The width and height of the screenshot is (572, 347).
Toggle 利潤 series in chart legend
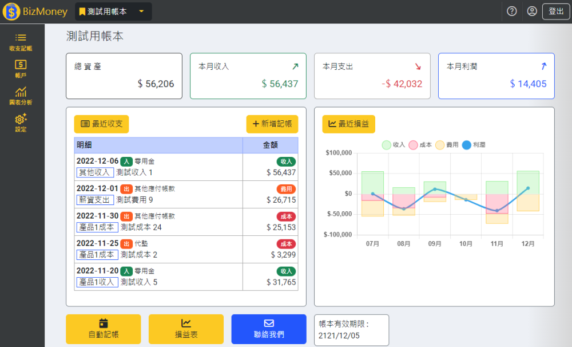click(474, 145)
